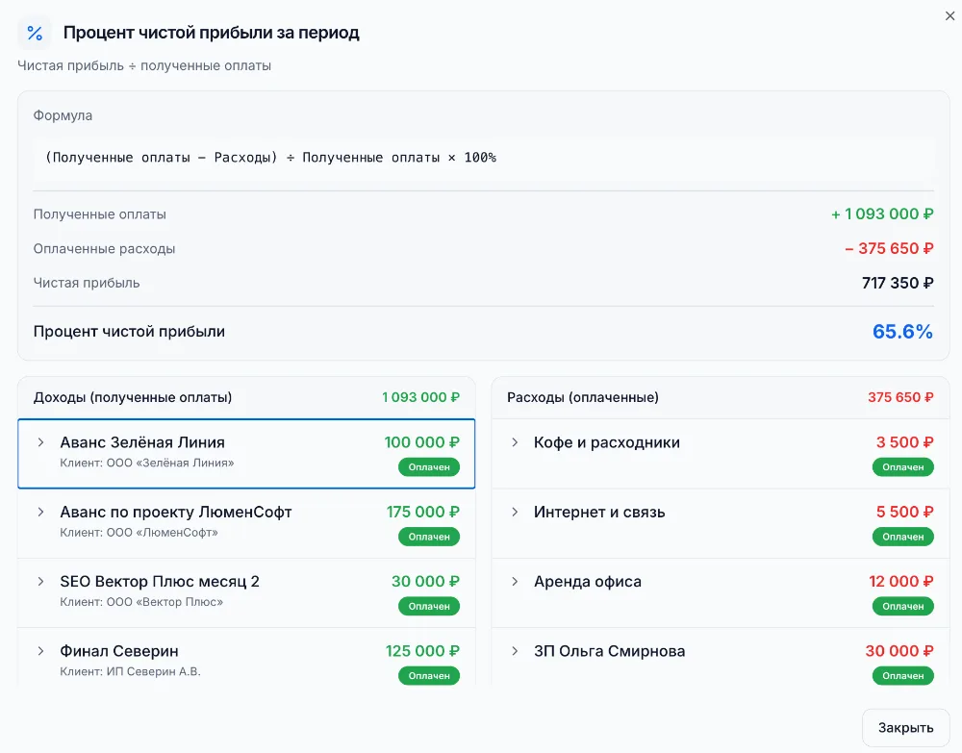
Task: Click the Оплаченные расходы label
Action: 104,248
